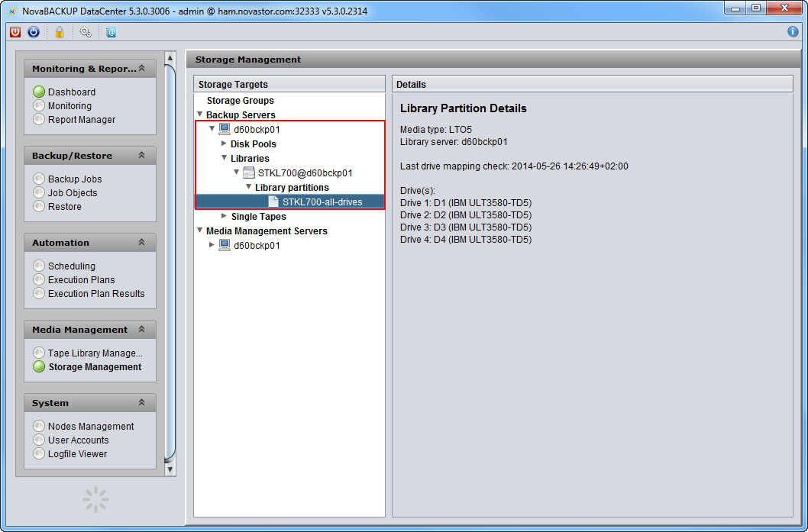The width and height of the screenshot is (808, 532).
Task: Click the Details panel header
Action: point(592,84)
